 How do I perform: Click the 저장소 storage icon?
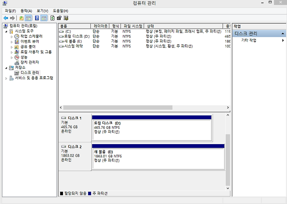tap(11, 67)
